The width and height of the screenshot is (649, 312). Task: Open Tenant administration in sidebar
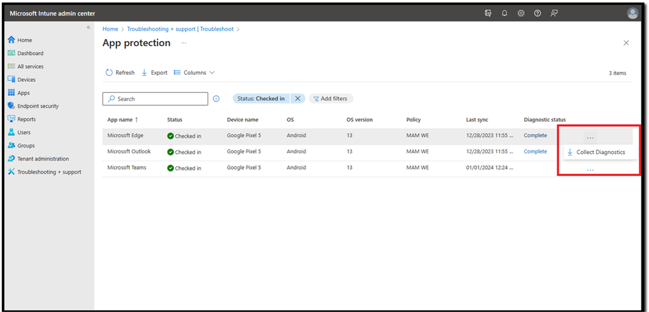click(x=38, y=159)
